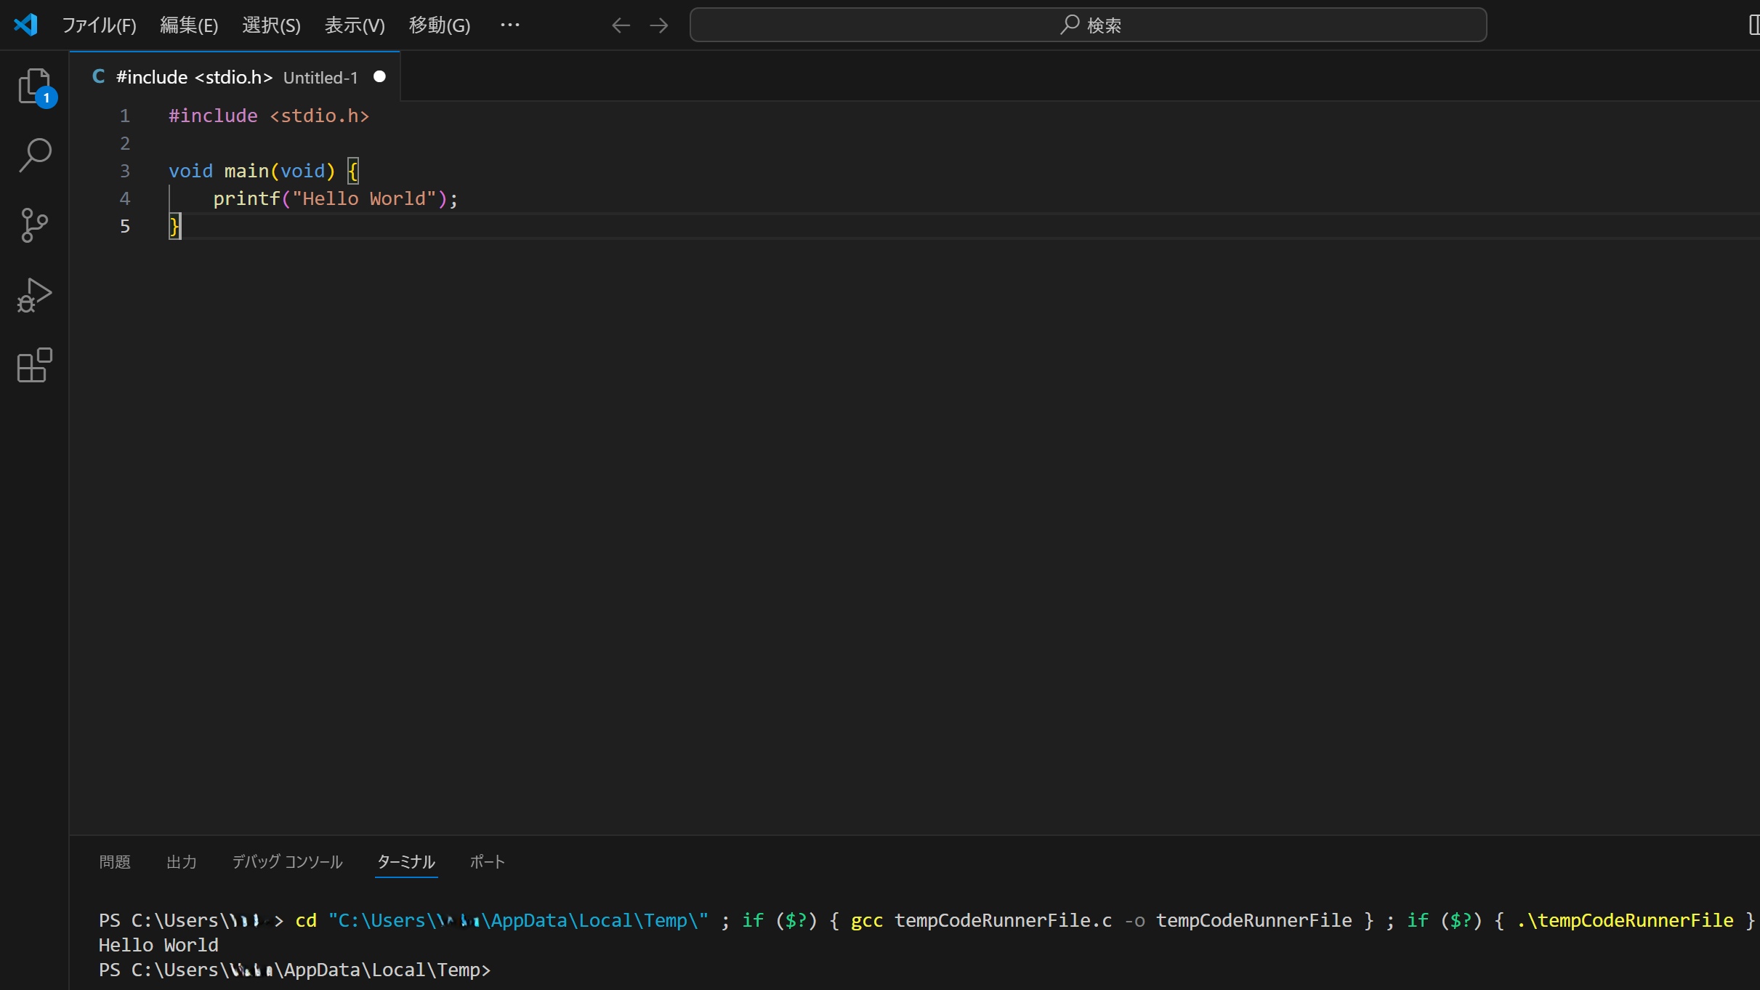1760x990 pixels.
Task: Toggle the layout icon at top right
Action: pyautogui.click(x=1753, y=25)
